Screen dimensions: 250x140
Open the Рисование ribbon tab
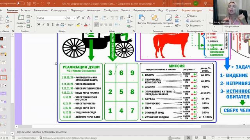pos(41,10)
